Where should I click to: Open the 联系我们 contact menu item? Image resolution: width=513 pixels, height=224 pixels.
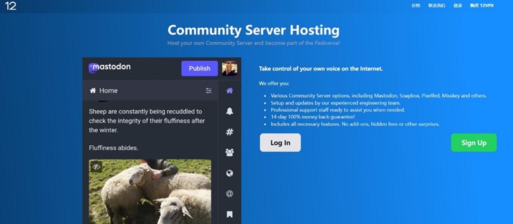437,6
